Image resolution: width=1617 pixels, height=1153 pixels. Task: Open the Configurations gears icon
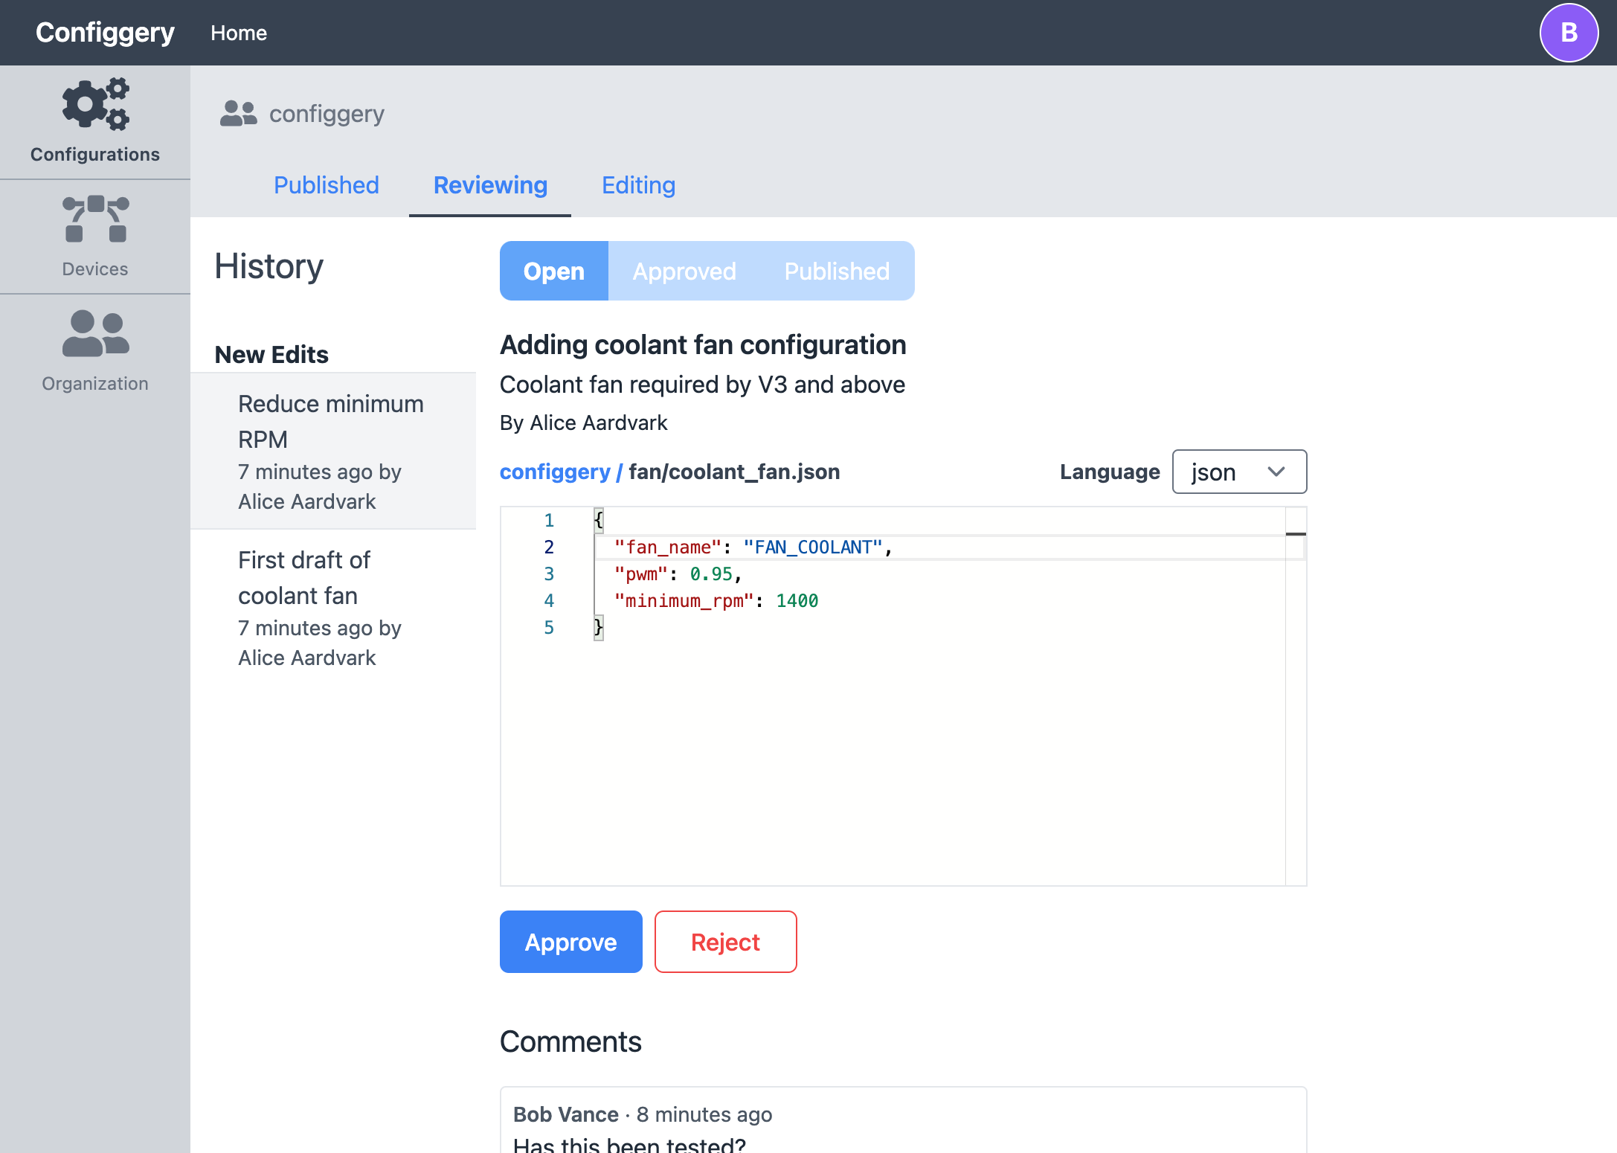[95, 104]
